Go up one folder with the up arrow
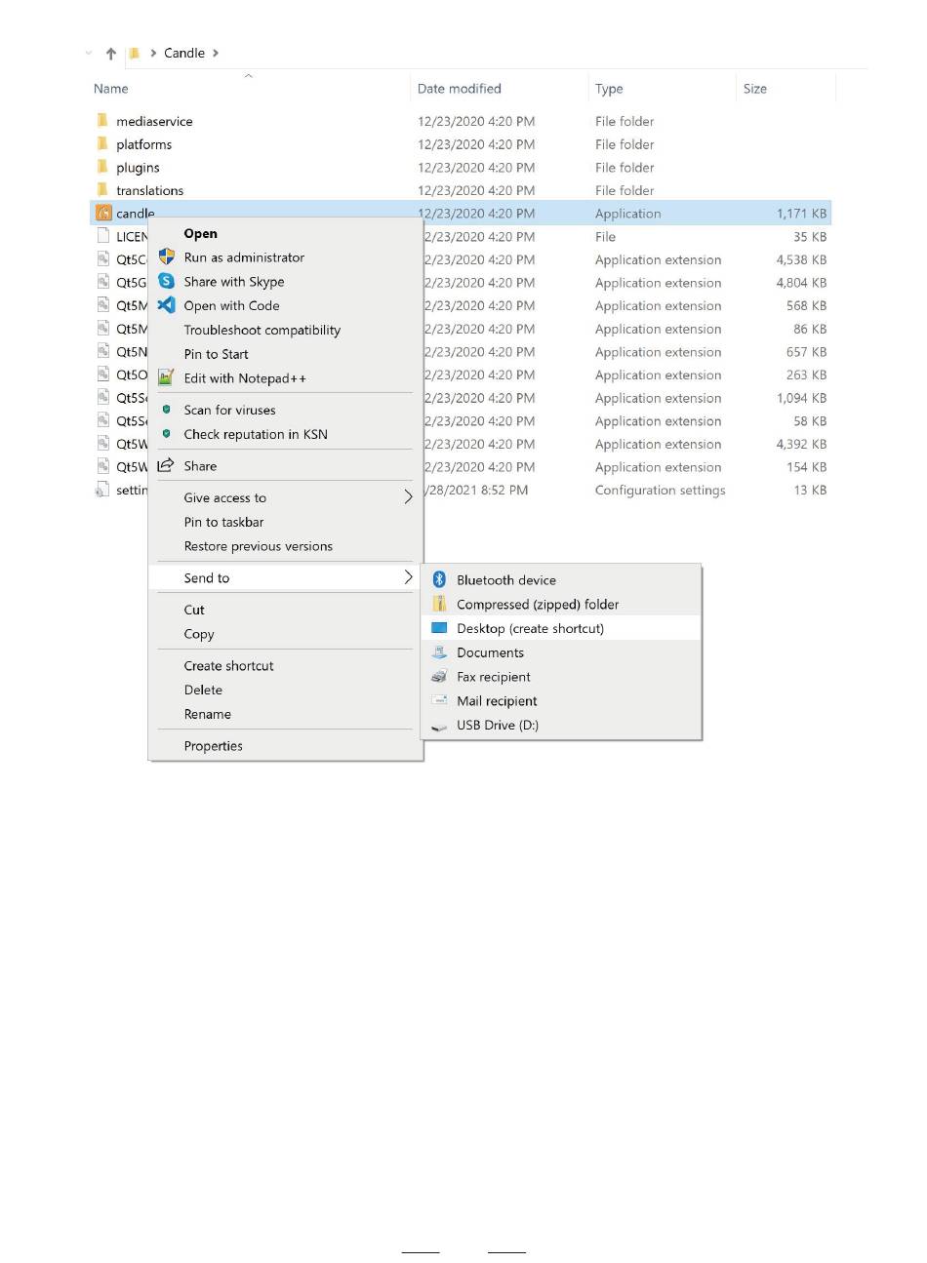The height and width of the screenshot is (1263, 927). [x=111, y=54]
